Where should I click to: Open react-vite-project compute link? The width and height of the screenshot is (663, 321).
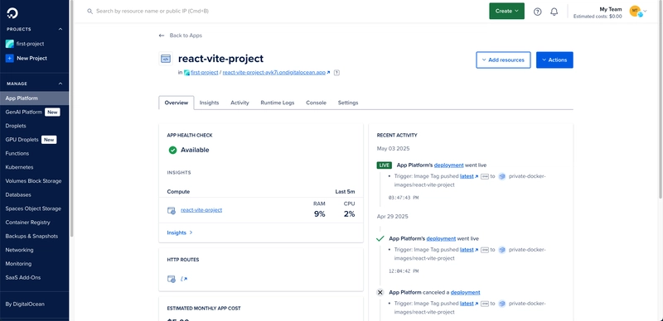click(x=201, y=210)
